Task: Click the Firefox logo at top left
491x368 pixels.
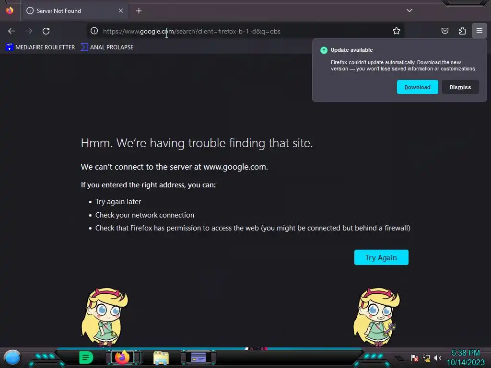Action: tap(10, 11)
